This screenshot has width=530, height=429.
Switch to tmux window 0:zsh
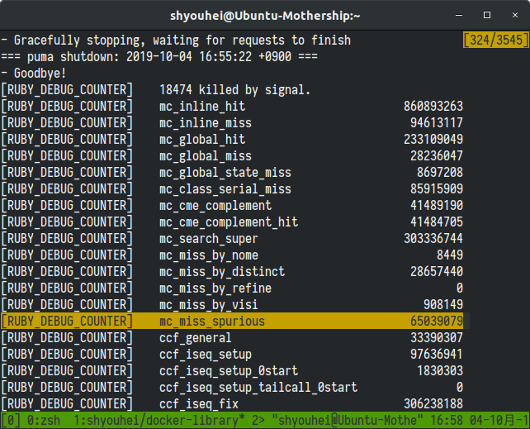(44, 421)
